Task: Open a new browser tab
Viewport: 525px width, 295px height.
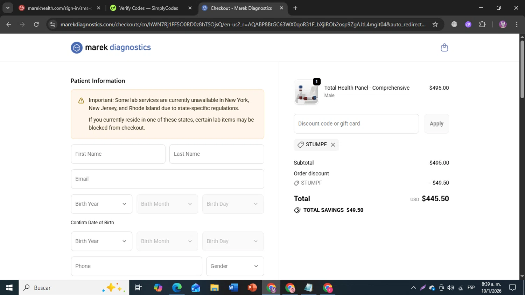Action: point(295,8)
